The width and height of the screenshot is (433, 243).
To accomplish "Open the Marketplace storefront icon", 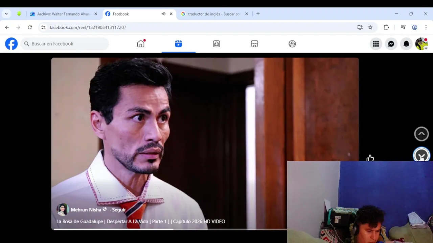I will coord(254,44).
